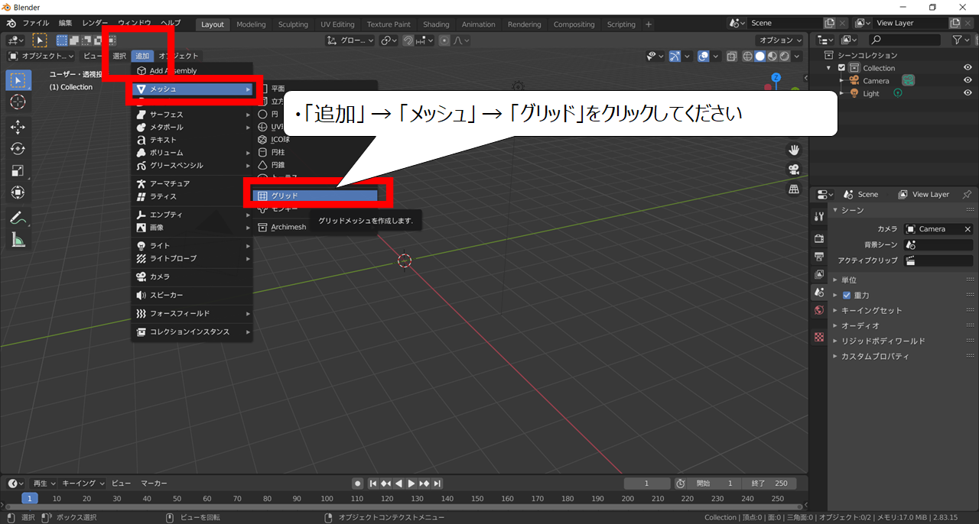
Task: Open the Texture properties tab
Action: 819,337
